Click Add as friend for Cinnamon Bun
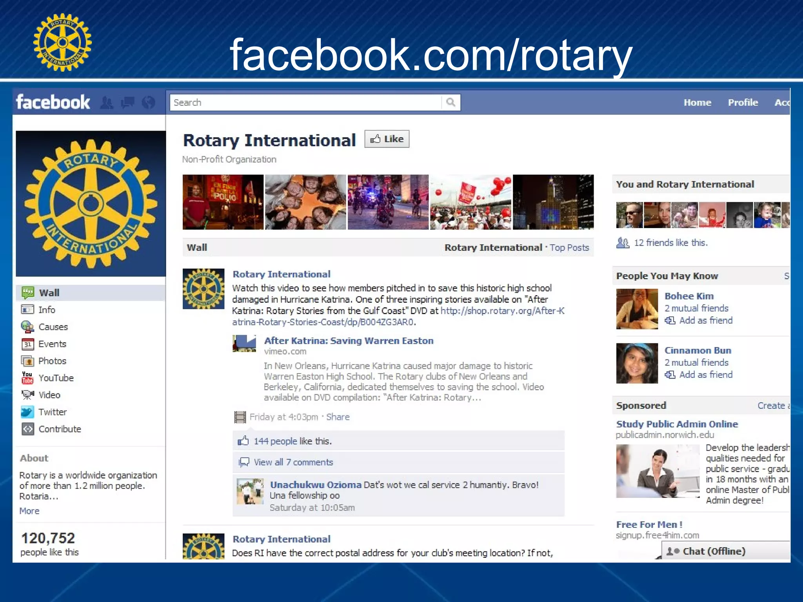 (x=706, y=375)
